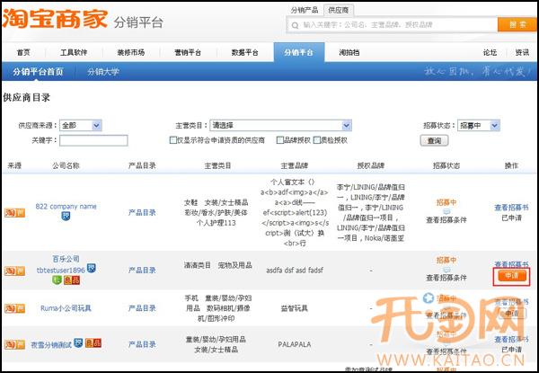Screen dimensions: 539x373
Task: Click 查看招募书 in 822 company row
Action: click(x=511, y=208)
